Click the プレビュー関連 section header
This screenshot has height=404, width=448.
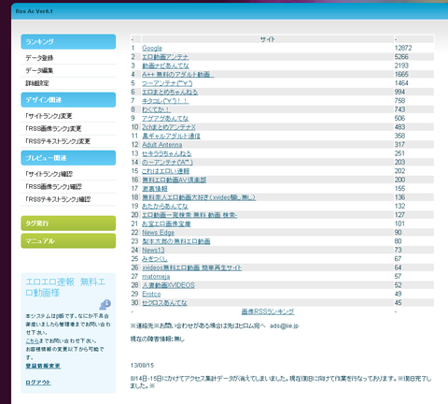(68, 158)
